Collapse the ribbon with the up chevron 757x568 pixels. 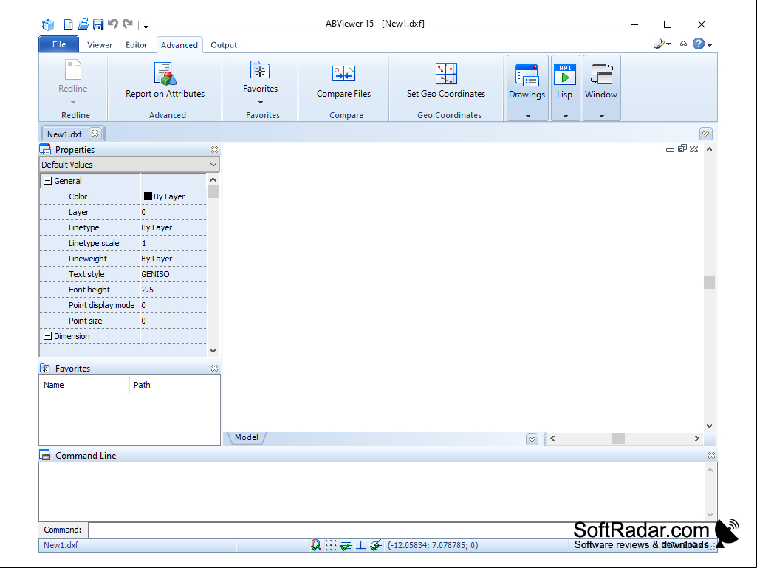pyautogui.click(x=683, y=44)
